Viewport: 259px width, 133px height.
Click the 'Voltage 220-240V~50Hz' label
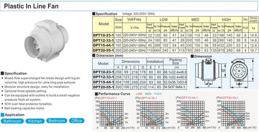point(139,14)
